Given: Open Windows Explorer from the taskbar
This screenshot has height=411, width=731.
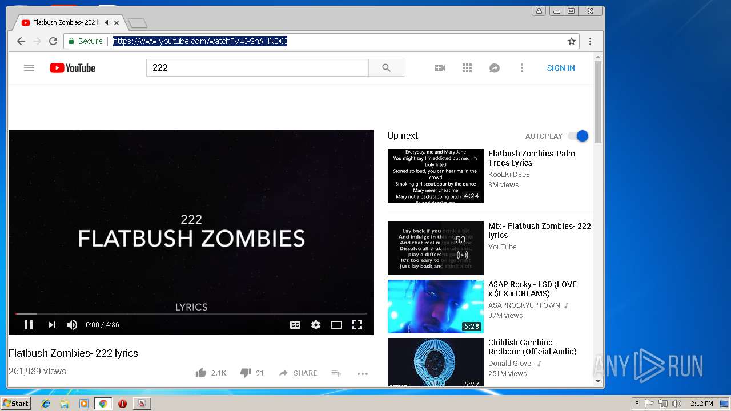Looking at the screenshot, I should pyautogui.click(x=65, y=404).
